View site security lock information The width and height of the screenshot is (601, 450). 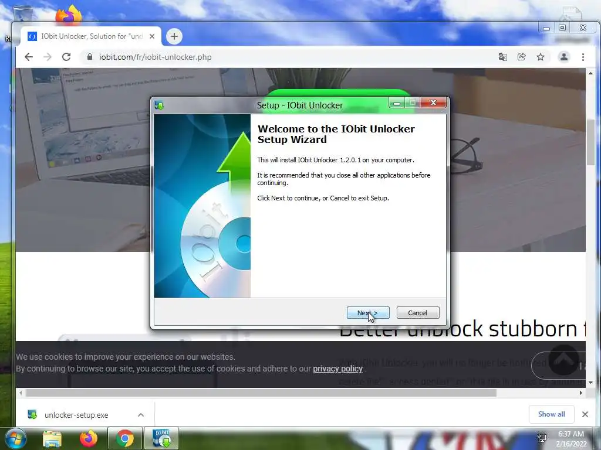pos(90,57)
